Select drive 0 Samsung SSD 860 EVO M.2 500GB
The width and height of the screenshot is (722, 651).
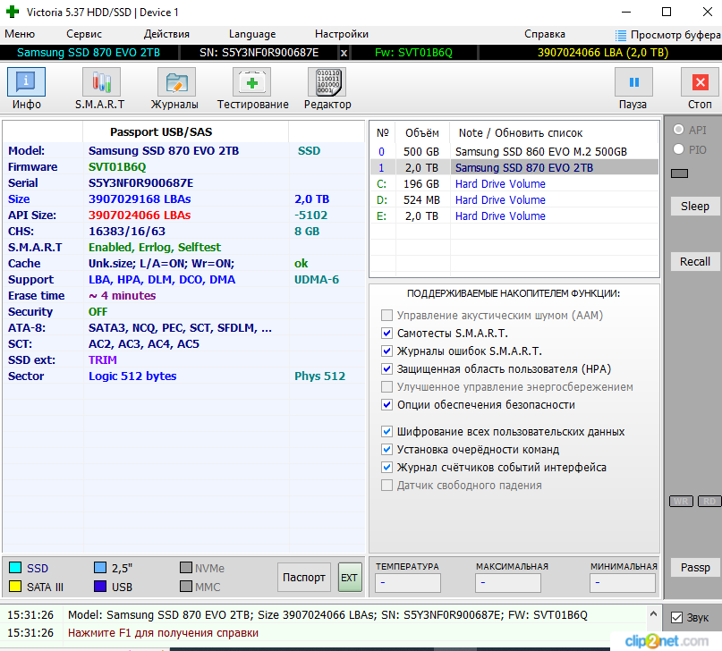tap(514, 152)
